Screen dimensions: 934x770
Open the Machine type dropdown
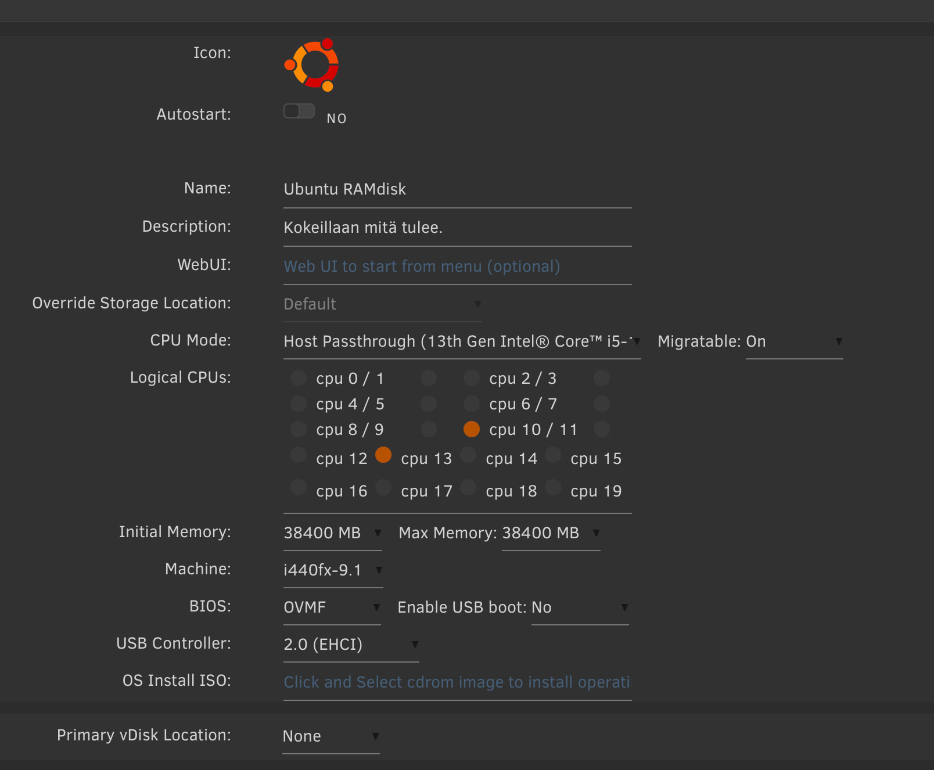[x=332, y=570]
